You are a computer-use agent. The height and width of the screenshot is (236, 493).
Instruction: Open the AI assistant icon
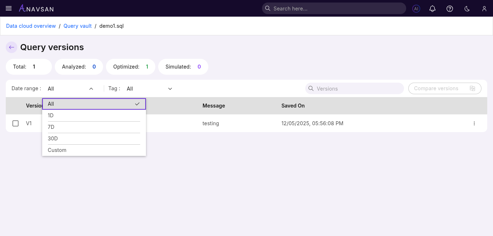pyautogui.click(x=416, y=8)
